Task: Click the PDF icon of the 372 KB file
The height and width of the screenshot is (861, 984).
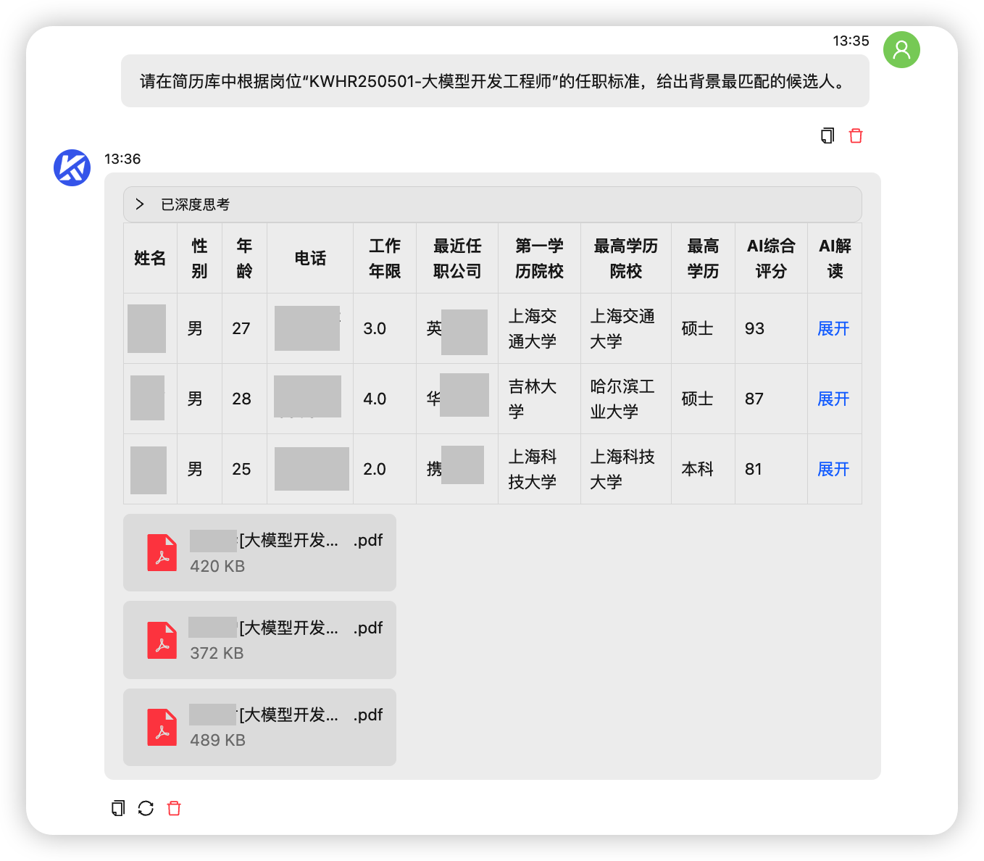Action: 162,640
